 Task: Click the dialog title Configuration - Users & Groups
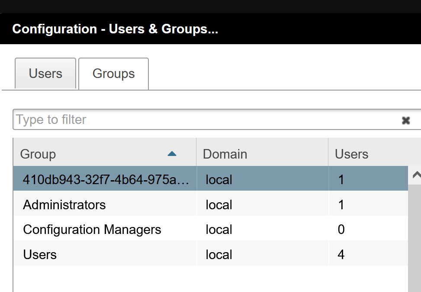115,29
